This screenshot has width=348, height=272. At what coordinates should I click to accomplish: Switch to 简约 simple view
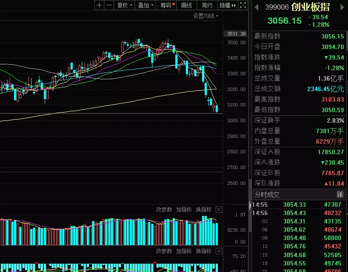click(207, 5)
